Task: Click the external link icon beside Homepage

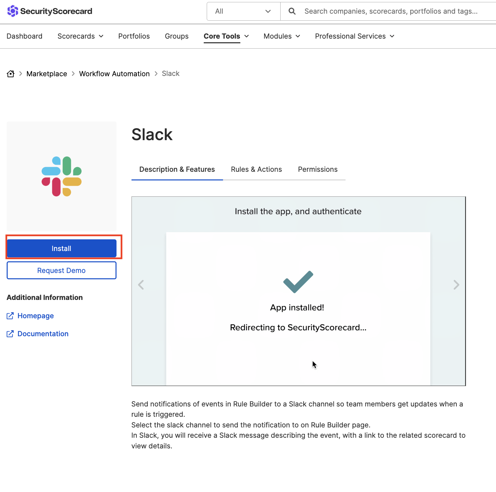Action: (x=10, y=316)
